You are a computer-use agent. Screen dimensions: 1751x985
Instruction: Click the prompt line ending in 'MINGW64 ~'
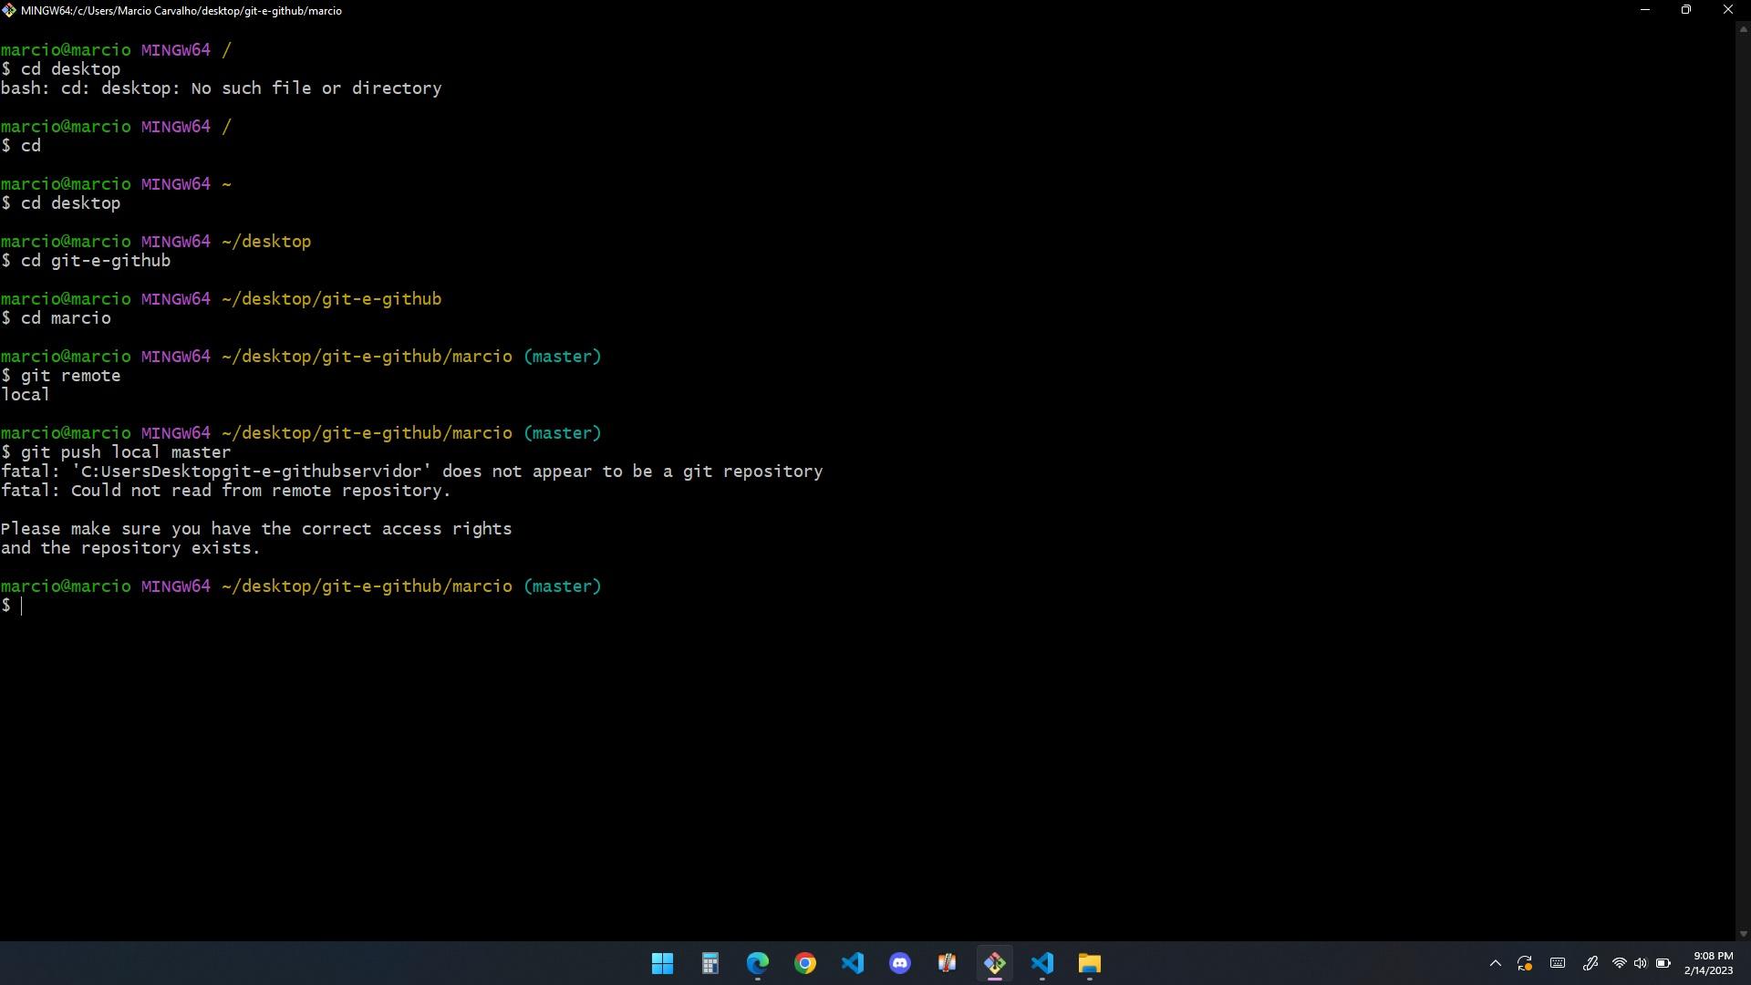click(x=116, y=184)
